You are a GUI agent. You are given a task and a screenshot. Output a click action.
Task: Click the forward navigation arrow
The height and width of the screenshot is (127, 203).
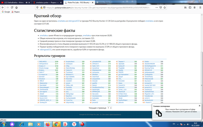(x=8, y=8)
